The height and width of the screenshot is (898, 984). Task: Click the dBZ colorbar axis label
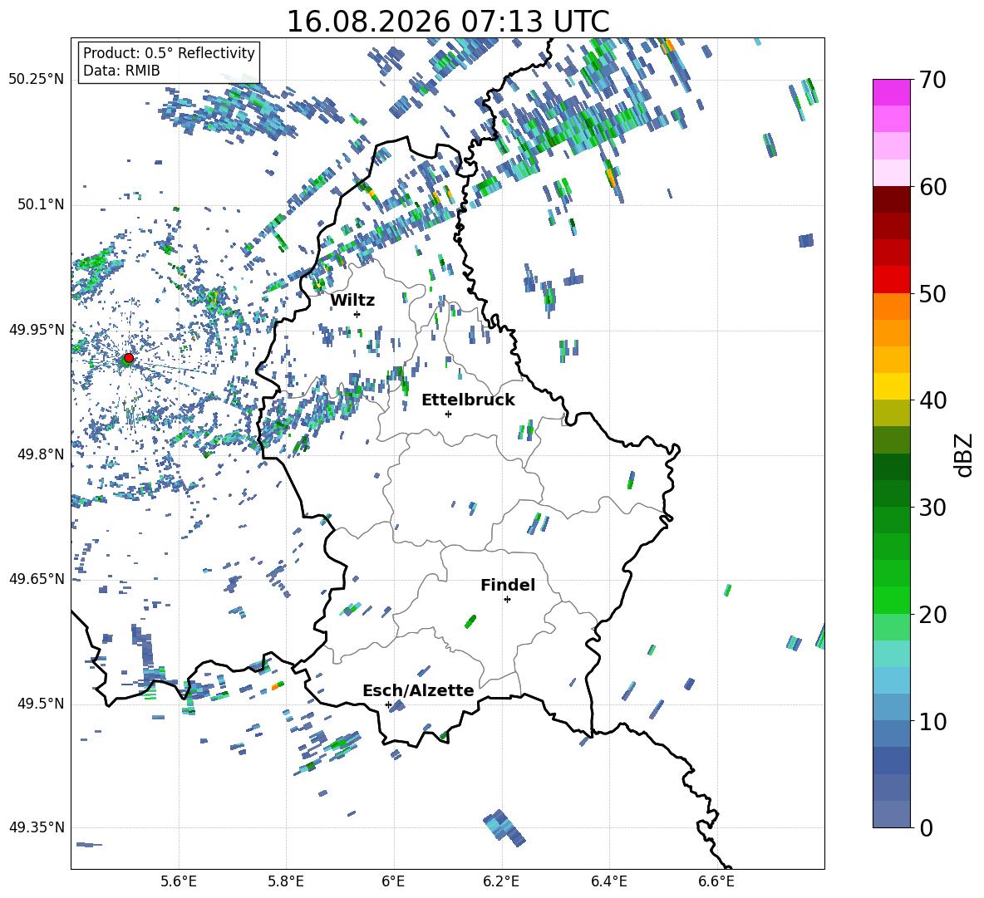point(965,454)
